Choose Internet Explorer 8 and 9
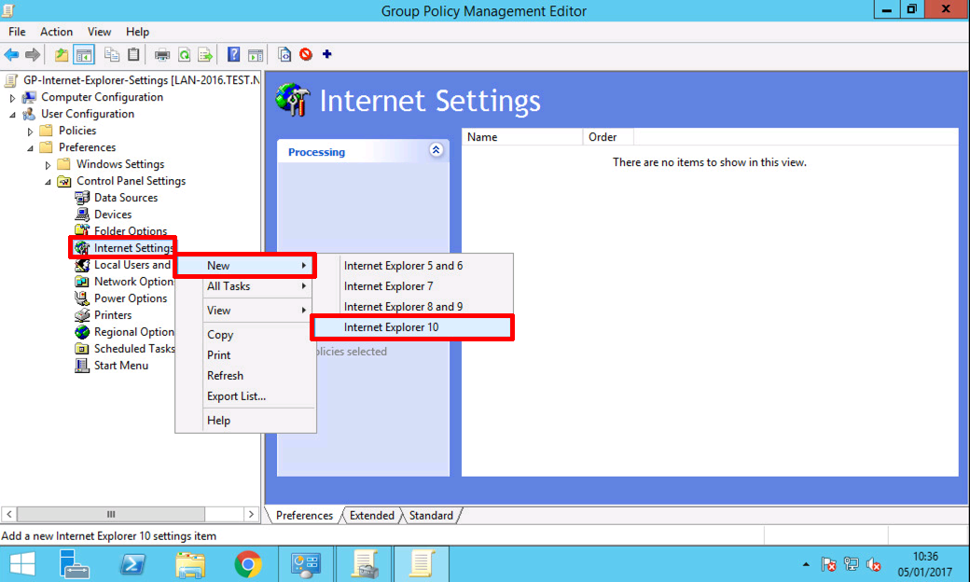 click(x=412, y=306)
